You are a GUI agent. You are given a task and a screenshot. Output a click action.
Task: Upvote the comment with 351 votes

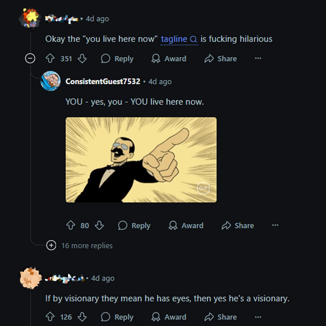coord(50,59)
